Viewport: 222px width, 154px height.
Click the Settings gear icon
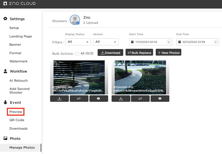pyautogui.click(x=5, y=19)
